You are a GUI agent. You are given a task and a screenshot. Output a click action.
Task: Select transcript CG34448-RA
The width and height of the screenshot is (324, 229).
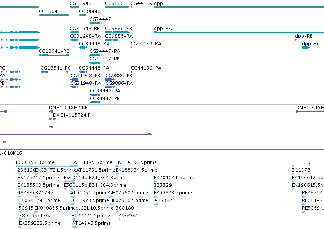(x=83, y=48)
